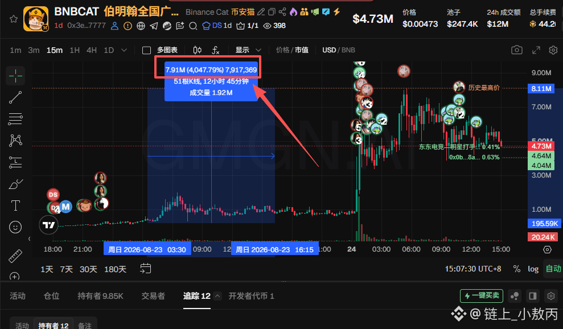Toggle log scale mode
Screen dimensions: 563x329
tap(533, 269)
